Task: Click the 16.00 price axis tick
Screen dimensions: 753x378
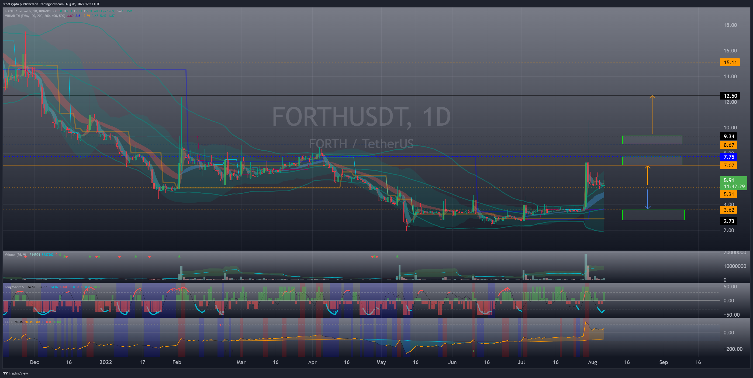Action: pos(730,51)
